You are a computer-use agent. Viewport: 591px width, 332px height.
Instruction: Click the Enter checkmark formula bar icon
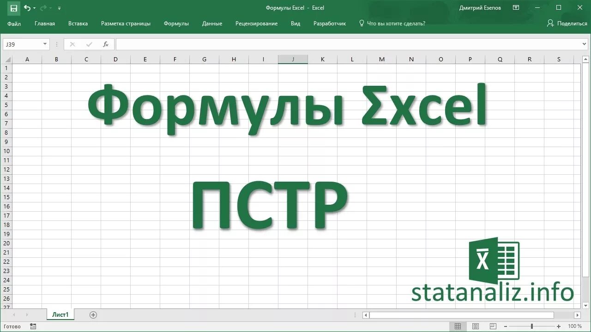point(89,44)
